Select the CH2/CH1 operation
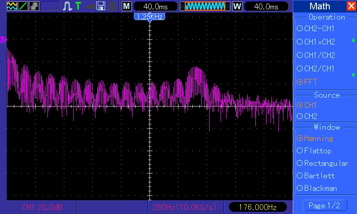Screen dimensions: 357x214 pos(315,69)
